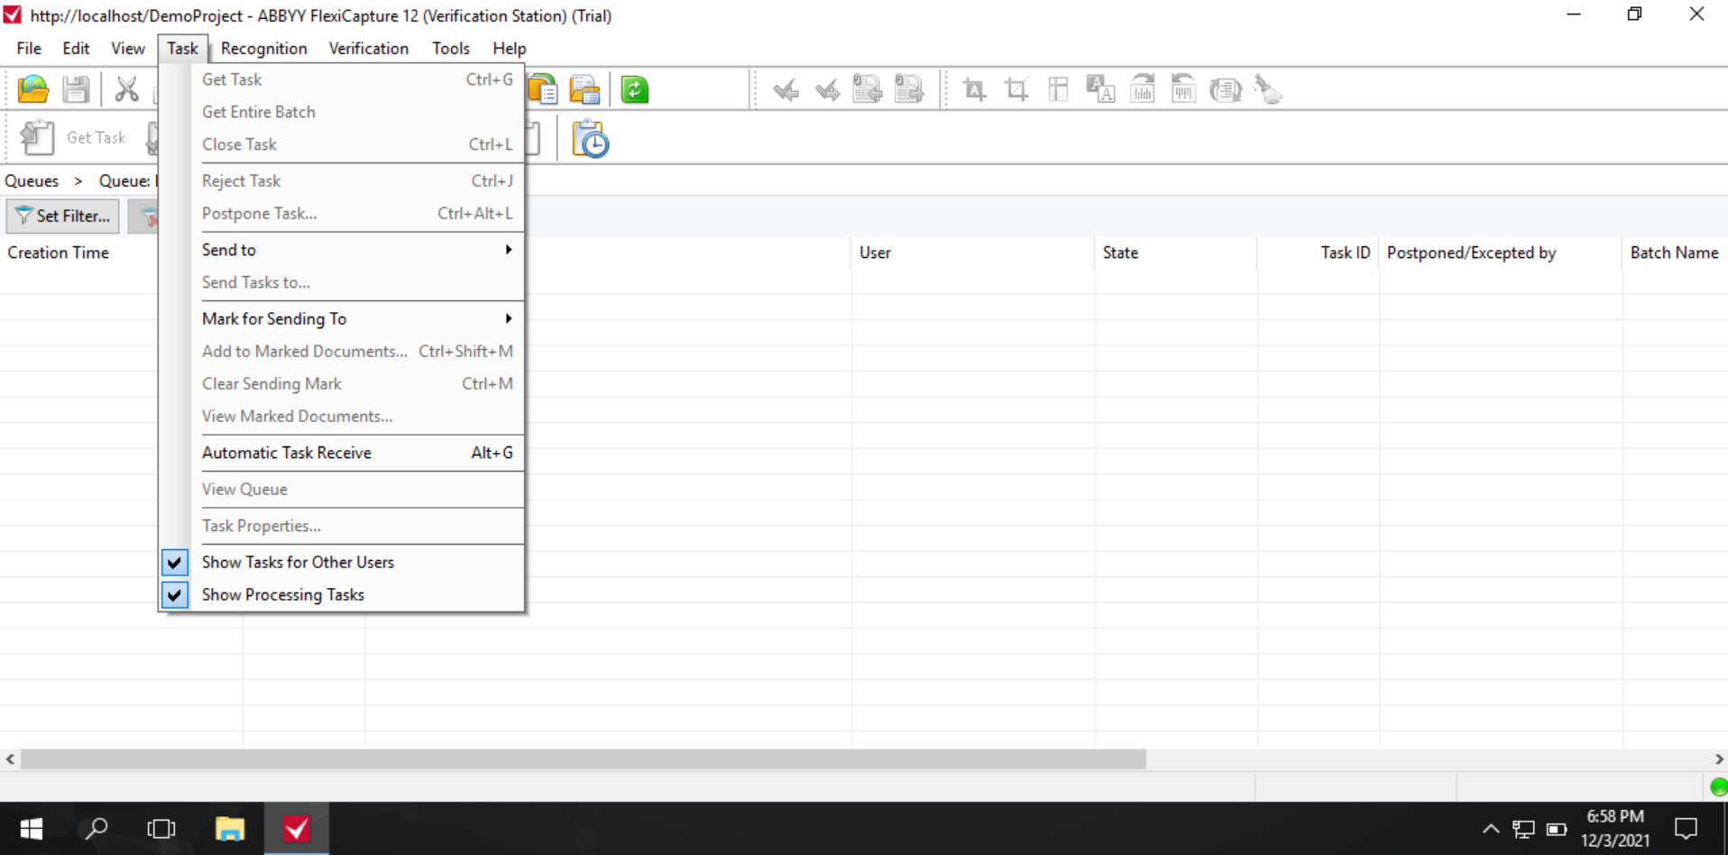
Task: Open the Verification menu
Action: [369, 49]
